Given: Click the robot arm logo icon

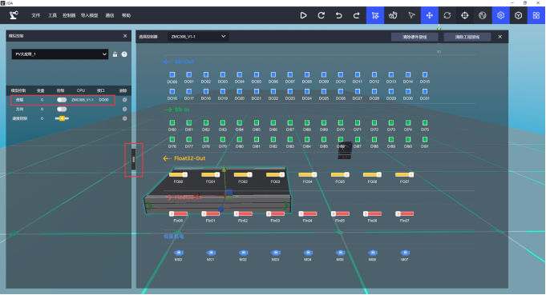Looking at the screenshot, I should tap(14, 15).
